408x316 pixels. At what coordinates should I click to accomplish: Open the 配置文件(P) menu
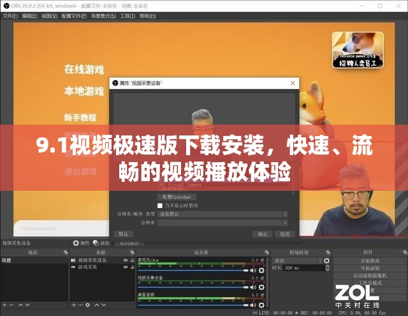74,16
